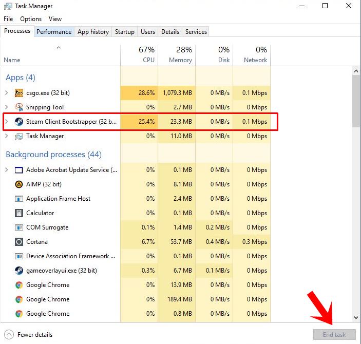Switch to the Services tab

(196, 32)
